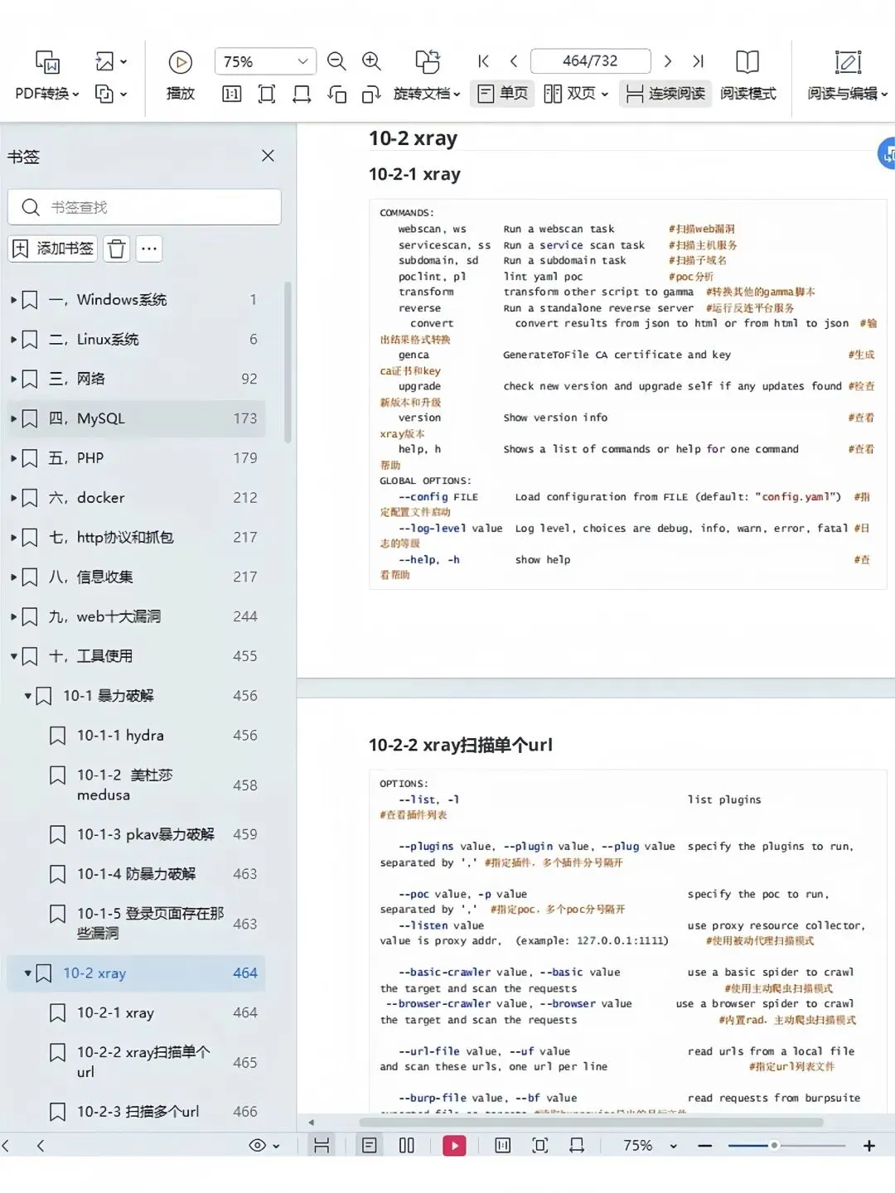This screenshot has width=895, height=1193.
Task: Click the full screen icon in status bar
Action: pos(540,1146)
